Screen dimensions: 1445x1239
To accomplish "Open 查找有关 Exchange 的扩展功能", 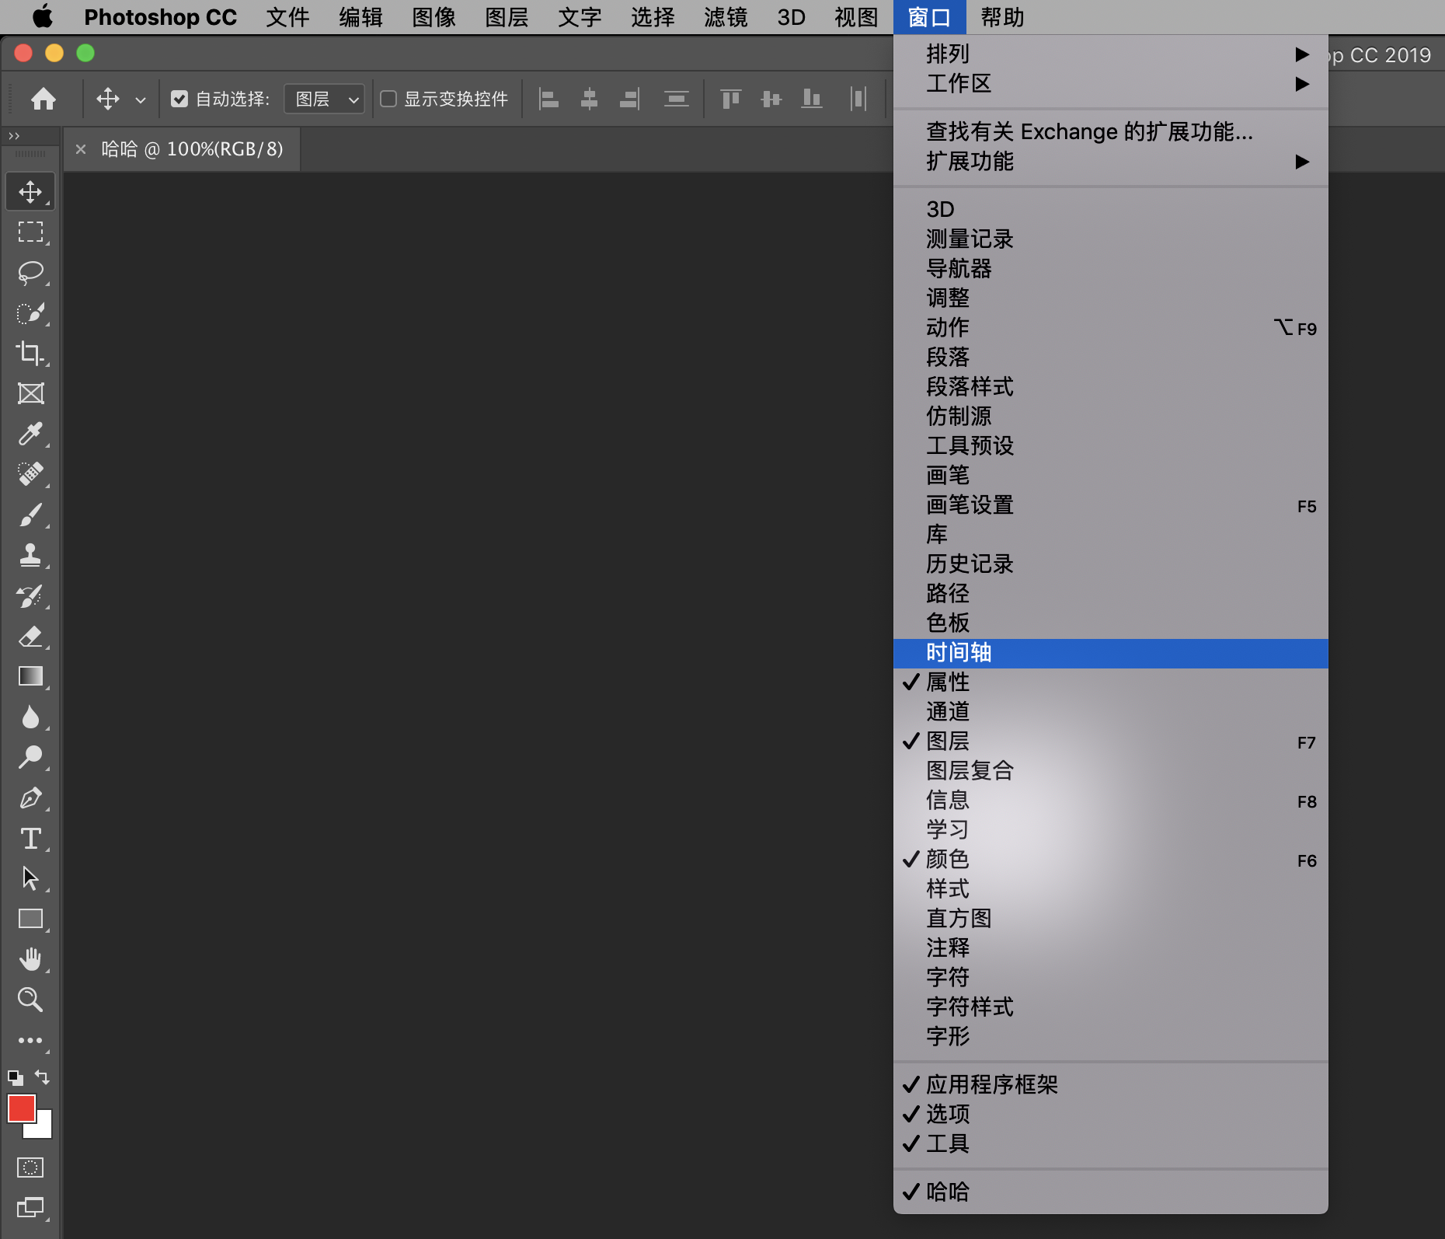I will tap(1111, 132).
